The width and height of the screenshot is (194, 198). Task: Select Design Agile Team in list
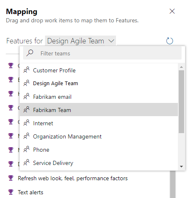click(x=99, y=83)
